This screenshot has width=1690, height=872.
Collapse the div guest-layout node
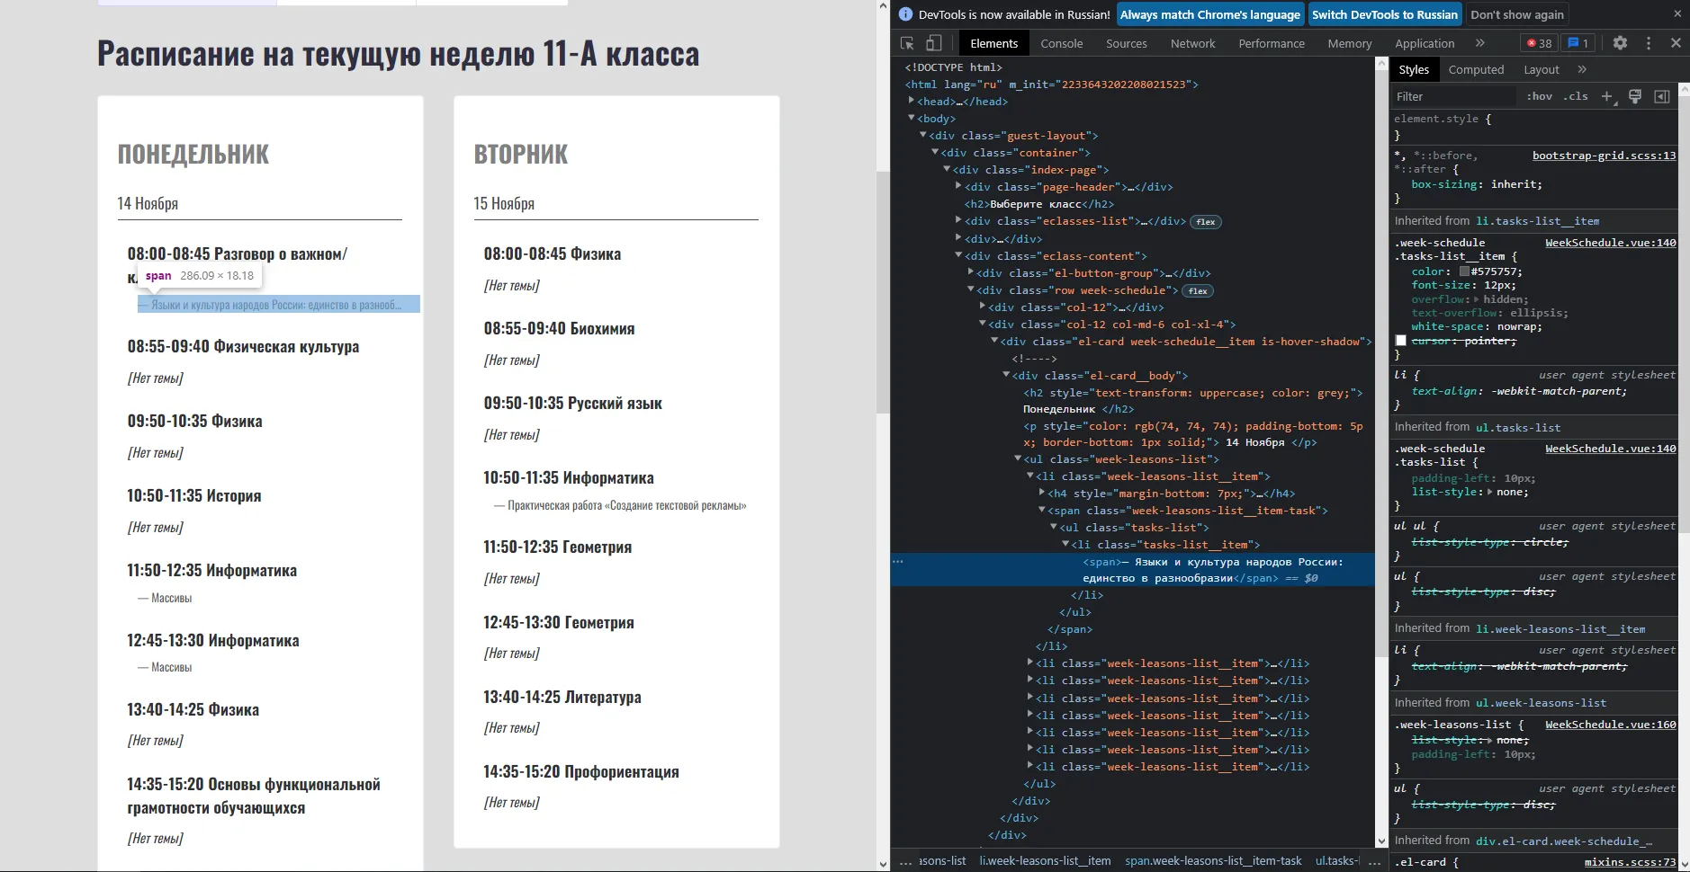pyautogui.click(x=923, y=135)
